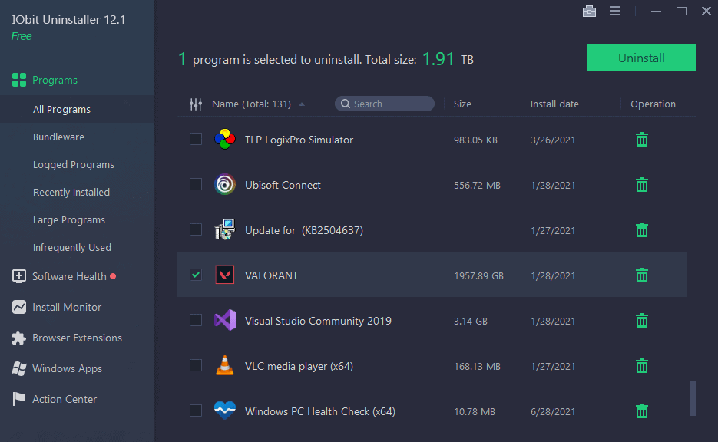Image resolution: width=718 pixels, height=442 pixels.
Task: Click the Search programs input field
Action: tap(385, 104)
